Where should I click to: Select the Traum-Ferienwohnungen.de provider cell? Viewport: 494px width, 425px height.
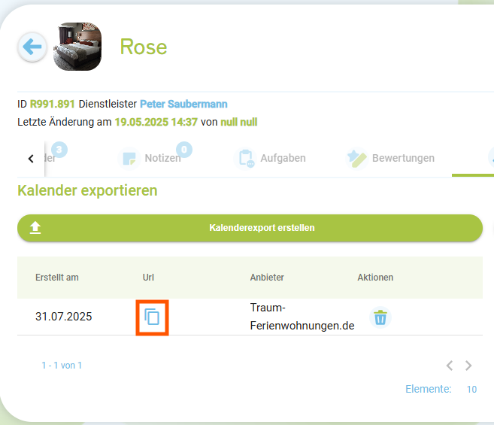click(x=302, y=317)
